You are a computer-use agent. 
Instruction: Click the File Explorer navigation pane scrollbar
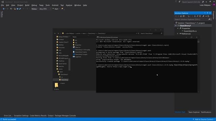[x=69, y=64]
